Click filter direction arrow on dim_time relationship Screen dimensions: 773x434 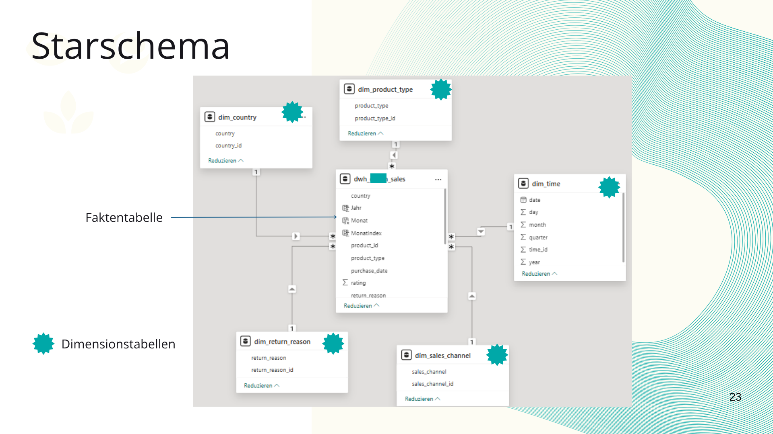481,232
